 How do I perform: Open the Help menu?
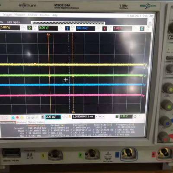pos(54,15)
